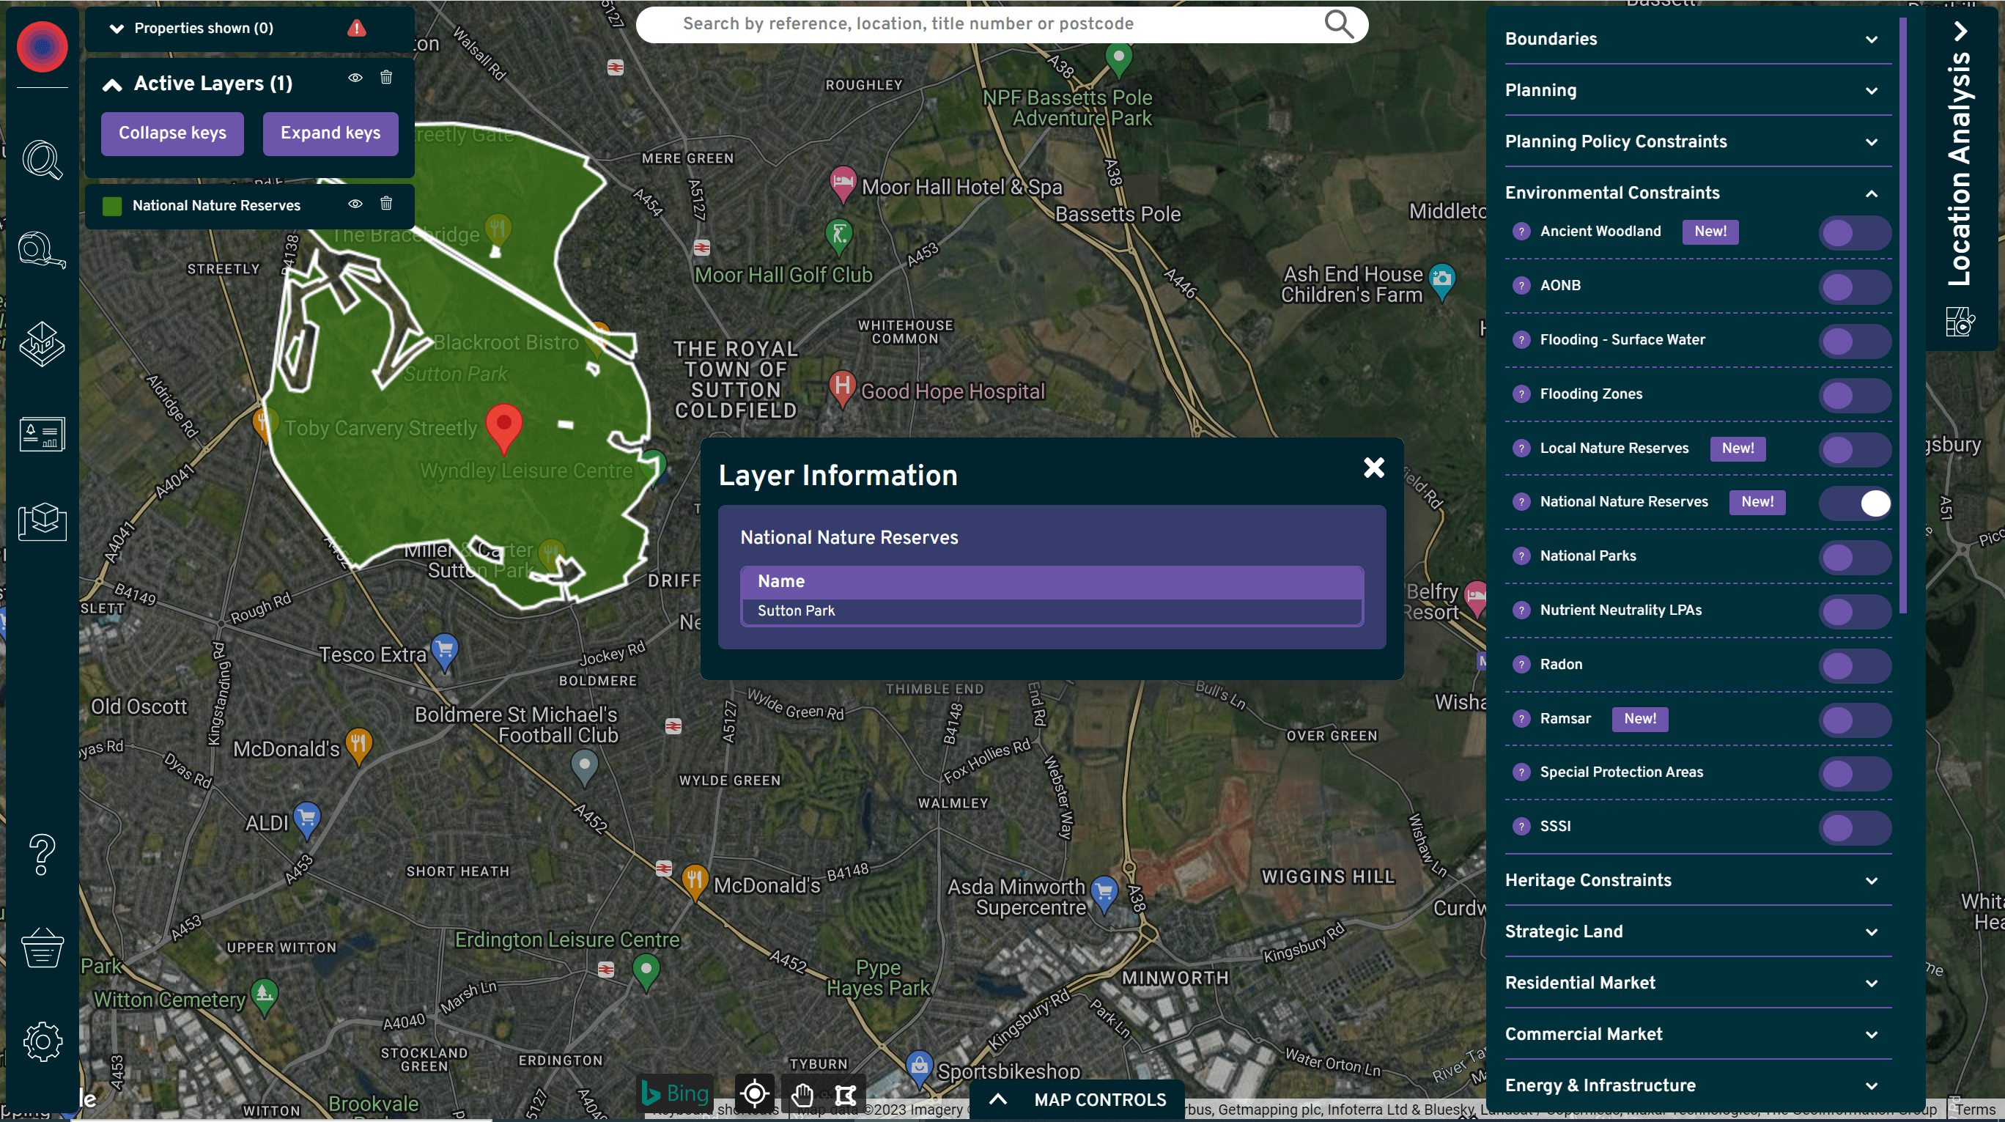This screenshot has height=1122, width=2005.
Task: Toggle the AONB environmental constraint on
Action: click(x=1853, y=285)
